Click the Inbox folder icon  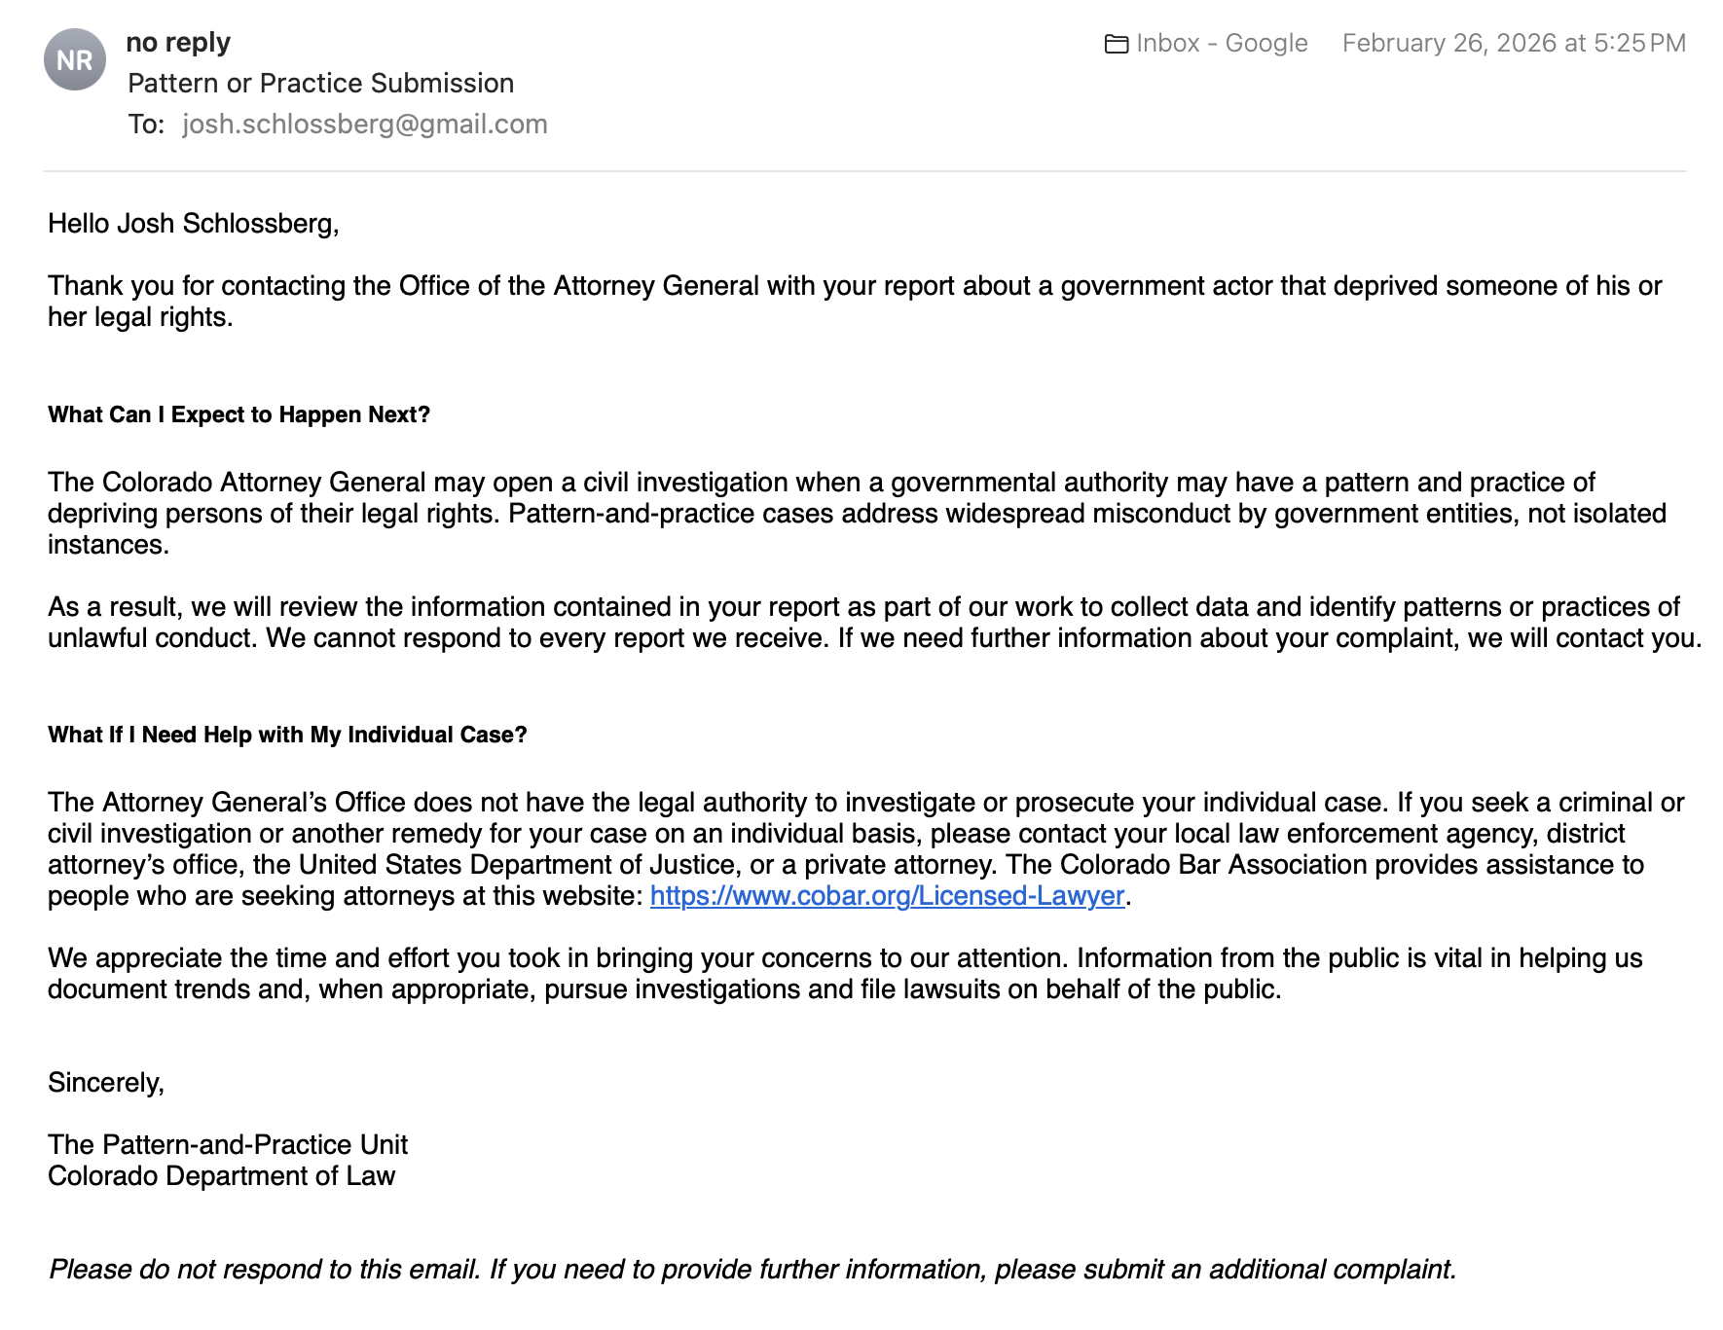[1117, 44]
